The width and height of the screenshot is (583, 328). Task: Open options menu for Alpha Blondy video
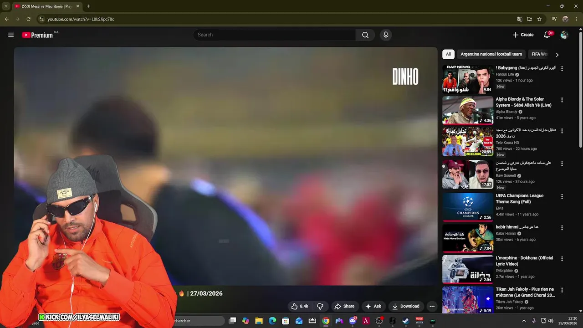tap(562, 100)
